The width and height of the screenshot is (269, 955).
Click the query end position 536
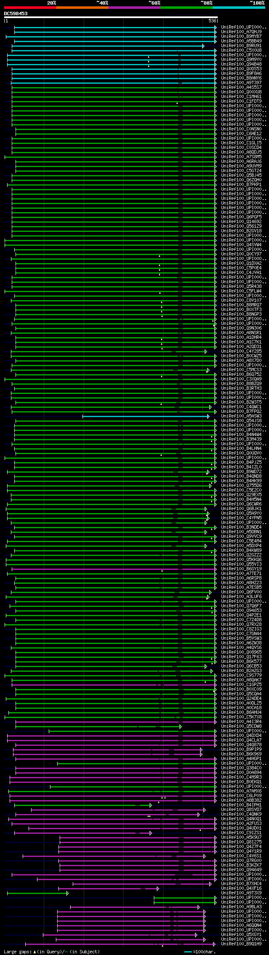(x=212, y=21)
